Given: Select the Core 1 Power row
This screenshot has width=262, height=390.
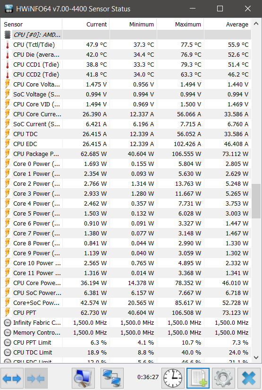Looking at the screenshot, I should (126, 174).
